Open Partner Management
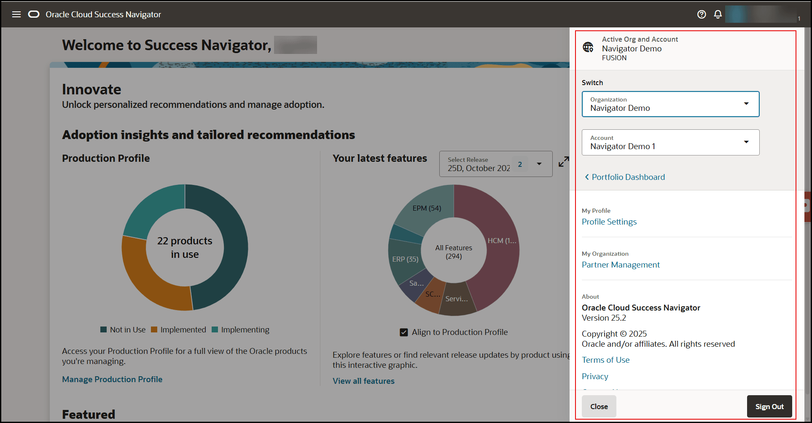812x423 pixels. 621,265
